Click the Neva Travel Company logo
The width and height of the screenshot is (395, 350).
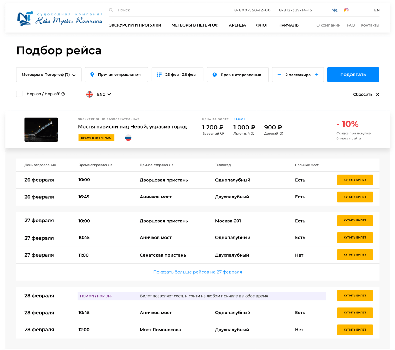pyautogui.click(x=60, y=19)
